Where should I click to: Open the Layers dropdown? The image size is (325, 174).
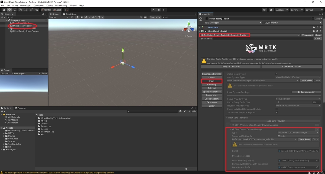click(296, 10)
